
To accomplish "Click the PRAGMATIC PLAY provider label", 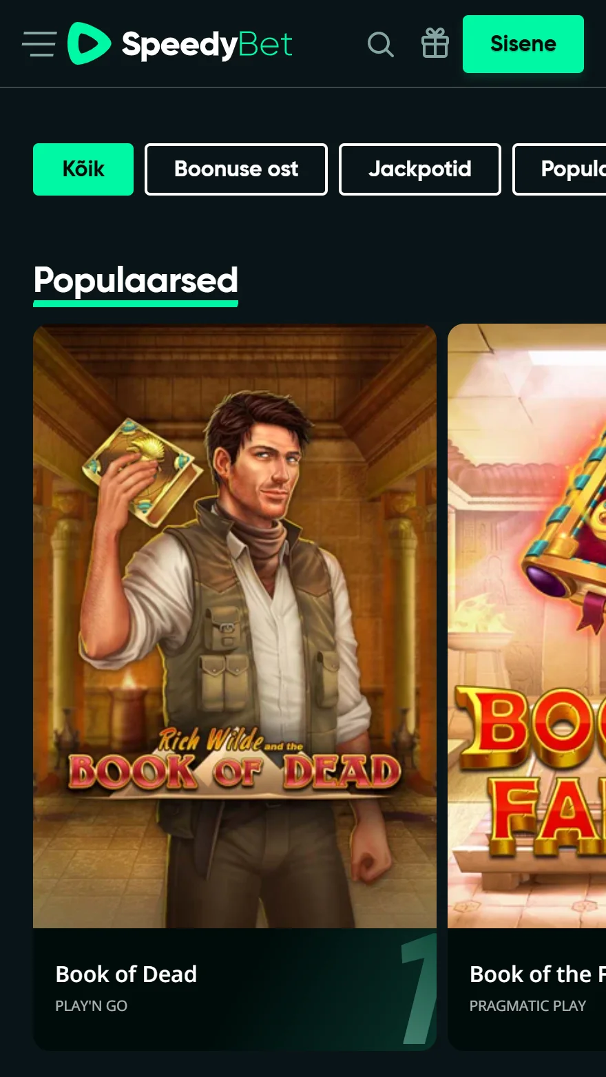I will 527,1006.
